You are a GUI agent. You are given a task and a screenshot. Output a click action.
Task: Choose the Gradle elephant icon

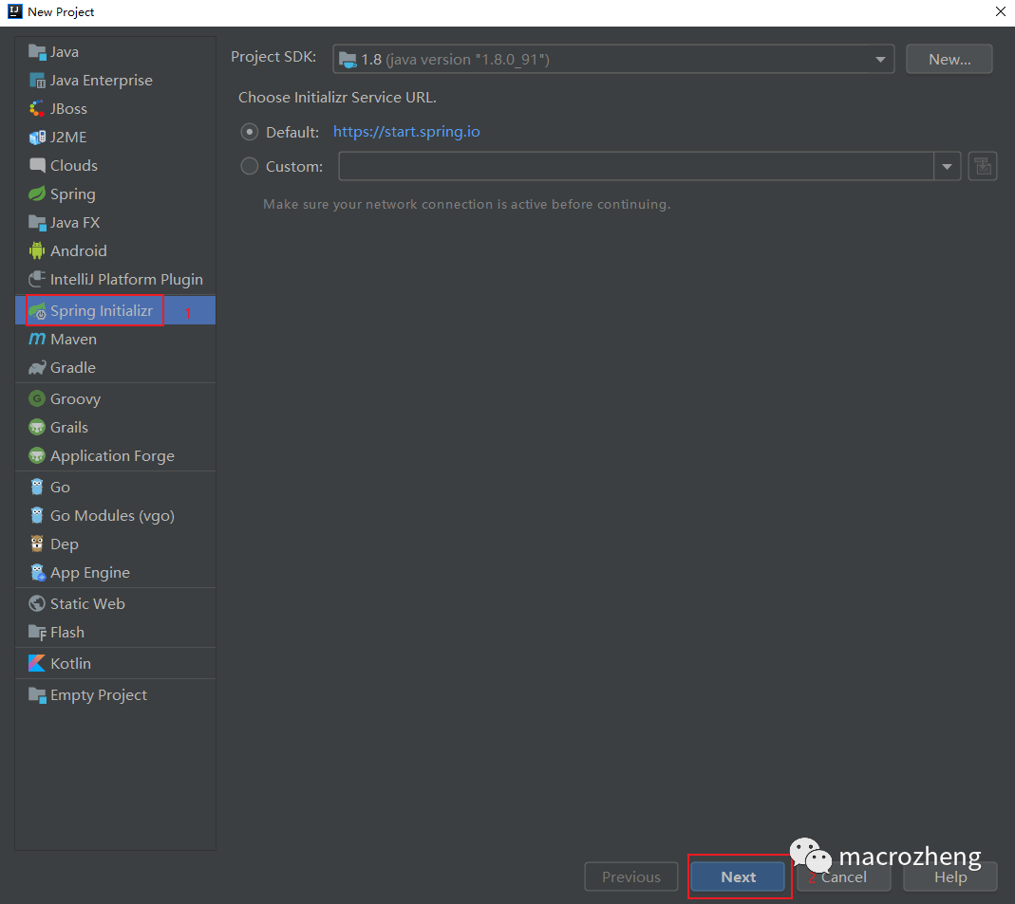[x=37, y=367]
